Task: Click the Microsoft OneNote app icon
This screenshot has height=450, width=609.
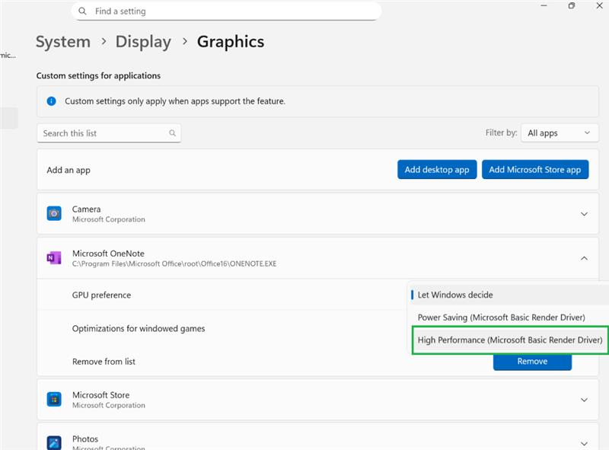Action: pos(54,258)
